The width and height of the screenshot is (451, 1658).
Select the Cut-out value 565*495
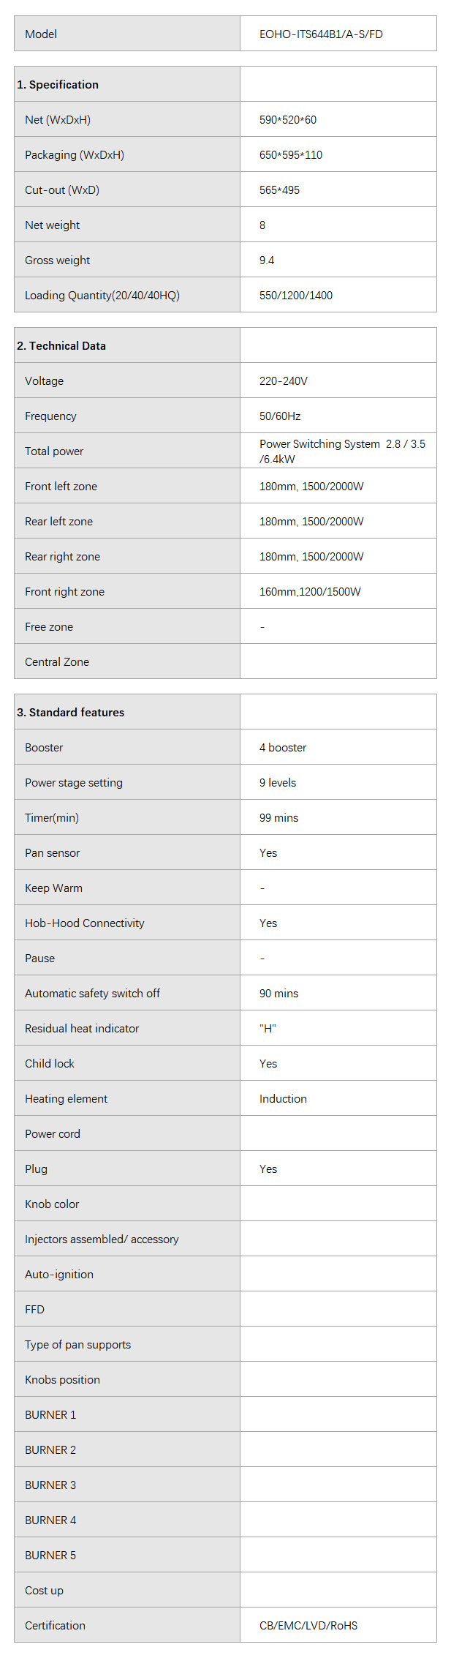click(x=279, y=190)
